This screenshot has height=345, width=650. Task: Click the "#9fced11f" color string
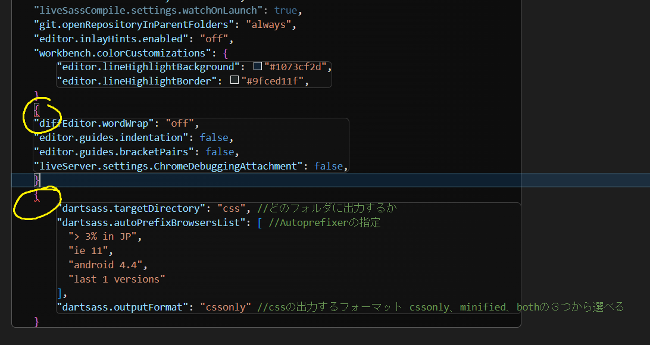273,81
